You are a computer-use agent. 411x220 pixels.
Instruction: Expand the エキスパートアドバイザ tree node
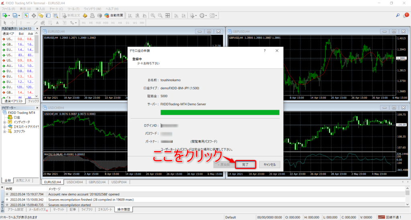click(x=4, y=127)
